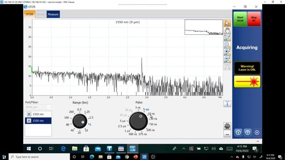Click the circled X exit icon
Screen dimensions: 285x160
pos(257,132)
